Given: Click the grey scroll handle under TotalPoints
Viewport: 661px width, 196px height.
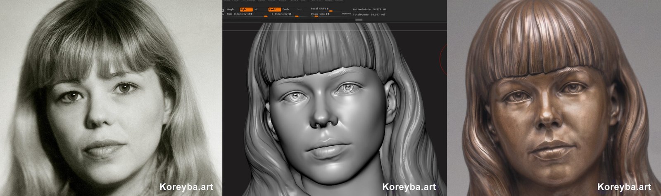Looking at the screenshot, I should pos(359,19).
